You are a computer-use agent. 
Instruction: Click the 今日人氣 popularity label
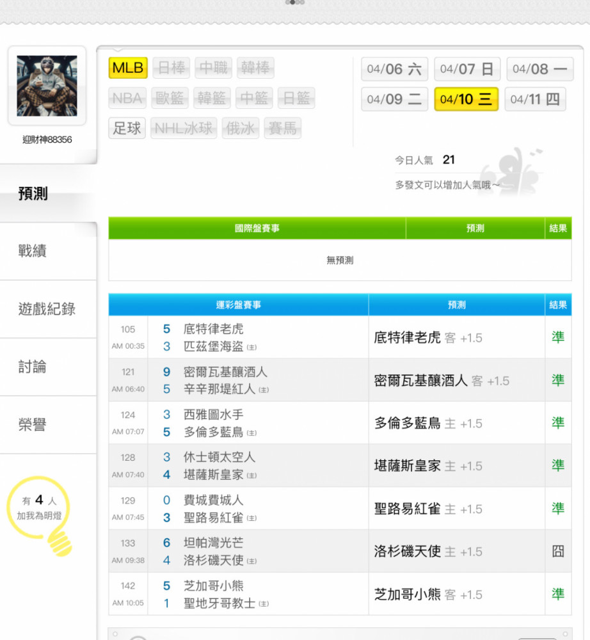tap(414, 161)
